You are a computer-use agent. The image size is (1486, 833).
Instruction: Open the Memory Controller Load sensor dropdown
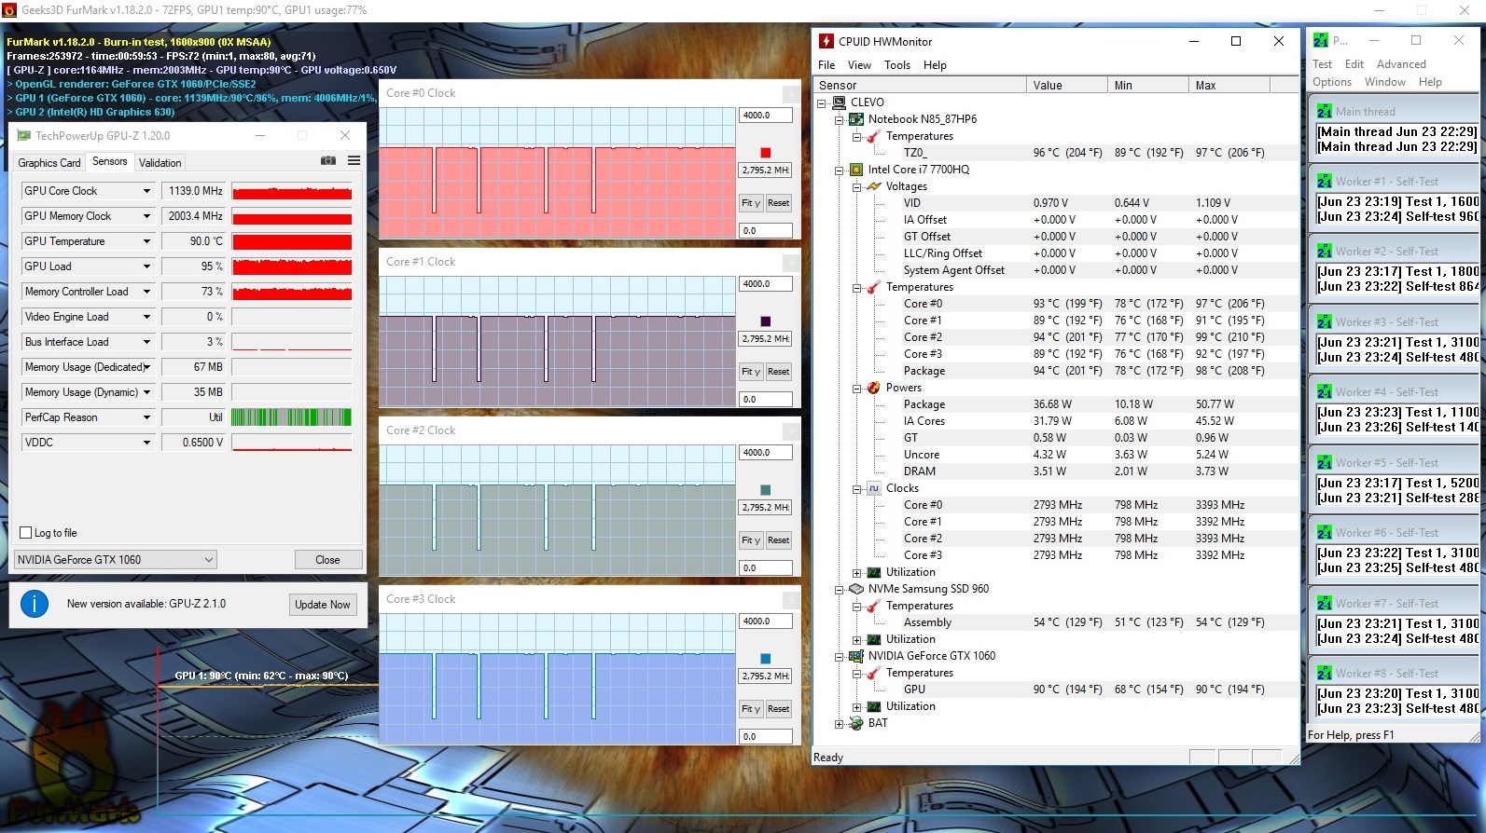pos(146,292)
